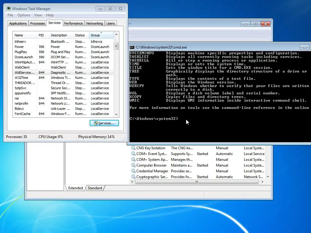Select the DcomLaunch service name
This screenshot has width=311, height=233.
(x=24, y=57)
